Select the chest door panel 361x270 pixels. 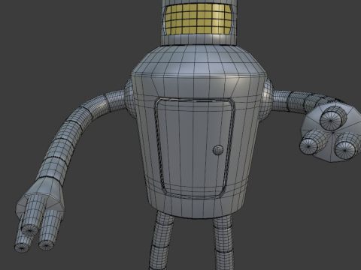(x=195, y=148)
